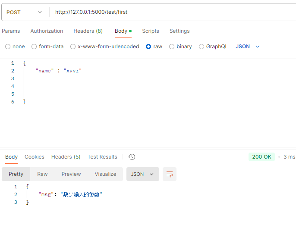Open the POST method dropdown
This screenshot has height=231, width=296.
(x=24, y=12)
